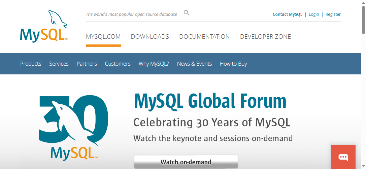
Task: Open the Products menu
Action: coord(31,64)
